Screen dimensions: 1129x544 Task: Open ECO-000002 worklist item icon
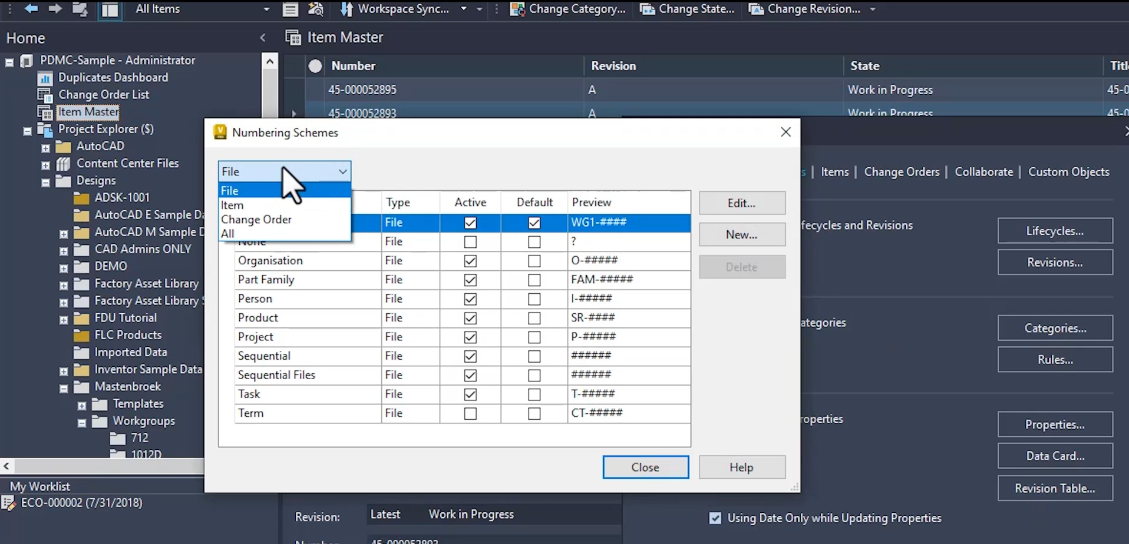click(x=8, y=503)
